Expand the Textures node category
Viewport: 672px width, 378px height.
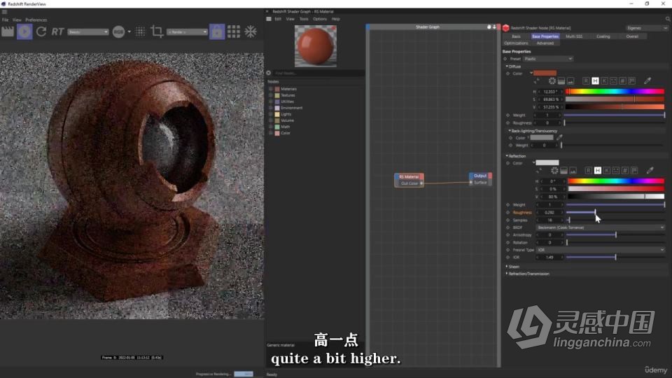tap(270, 95)
